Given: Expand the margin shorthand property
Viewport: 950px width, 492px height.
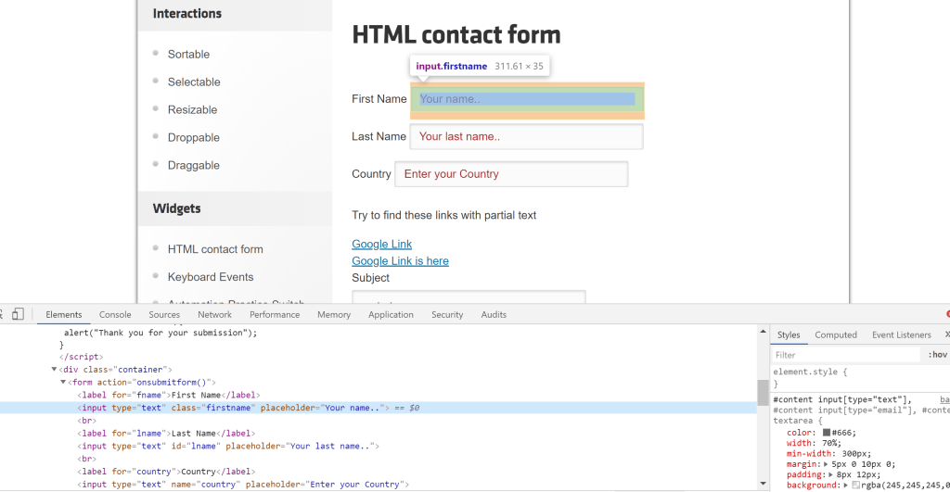Looking at the screenshot, I should click(x=824, y=464).
